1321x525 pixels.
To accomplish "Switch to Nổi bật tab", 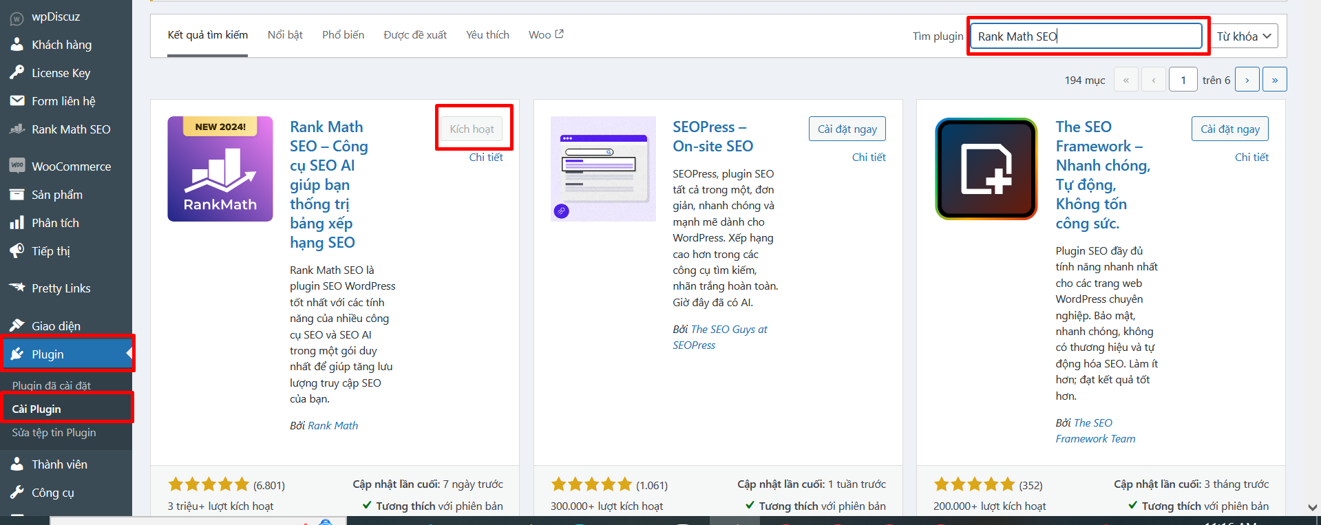I will tap(285, 35).
